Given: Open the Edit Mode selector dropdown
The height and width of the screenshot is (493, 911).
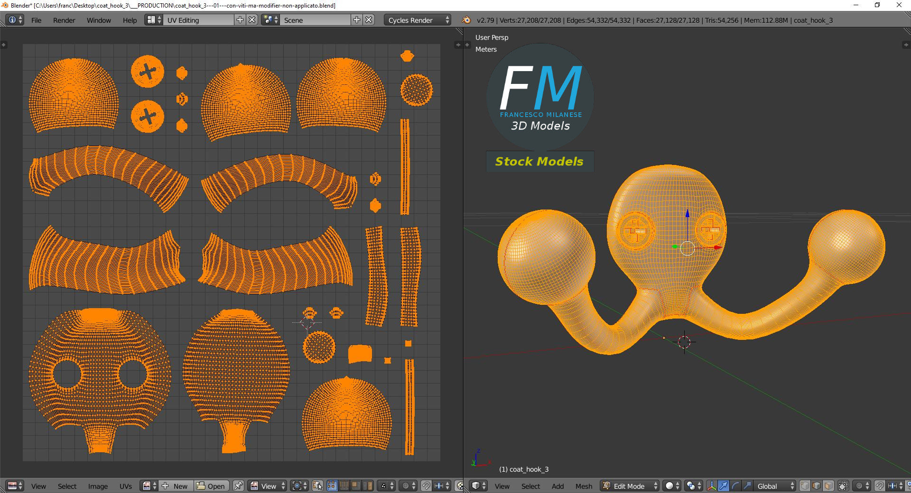Looking at the screenshot, I should [630, 486].
